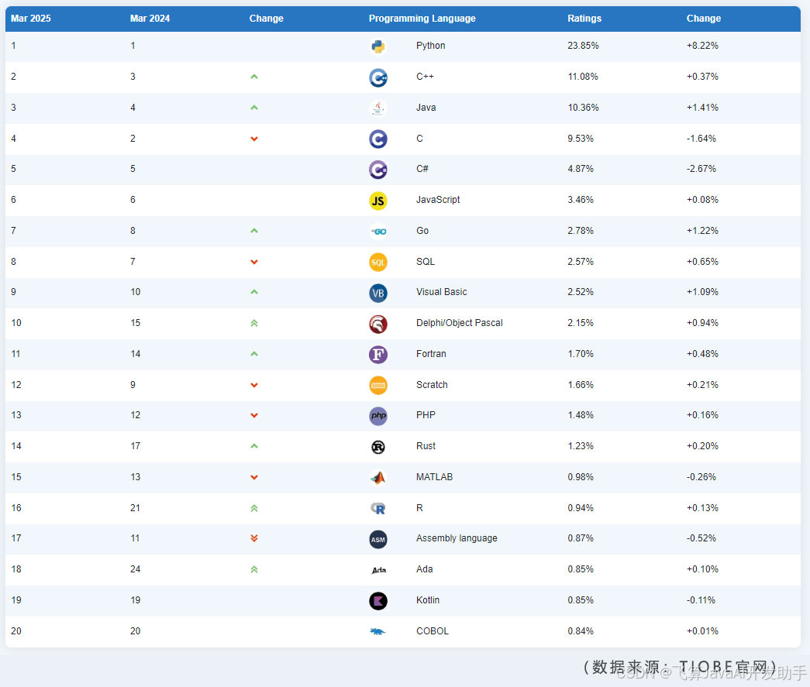The image size is (810, 687).
Task: Click the R language logo icon
Action: (378, 508)
